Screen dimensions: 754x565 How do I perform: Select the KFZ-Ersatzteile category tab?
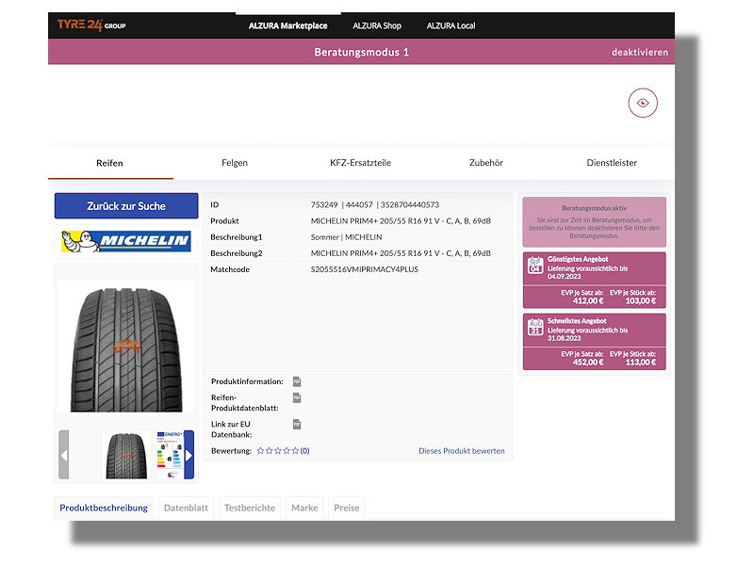361,163
